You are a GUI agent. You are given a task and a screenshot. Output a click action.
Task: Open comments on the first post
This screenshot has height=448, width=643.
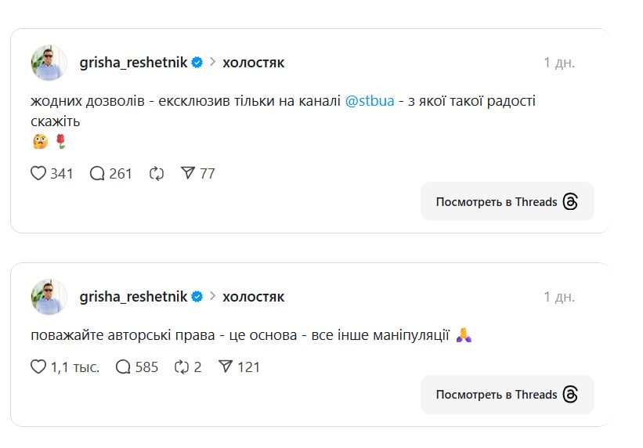(x=98, y=173)
